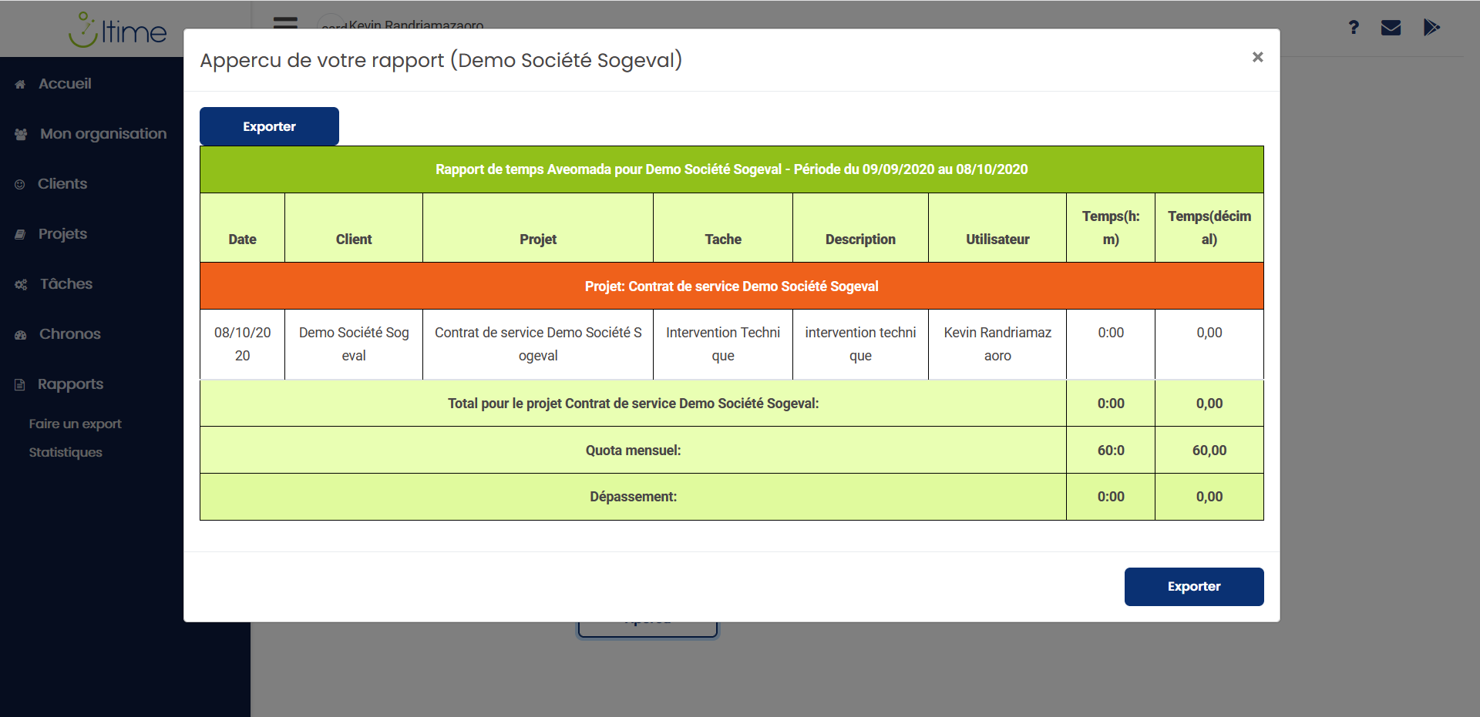This screenshot has width=1480, height=717.
Task: Click the top Exporter button
Action: coord(269,126)
